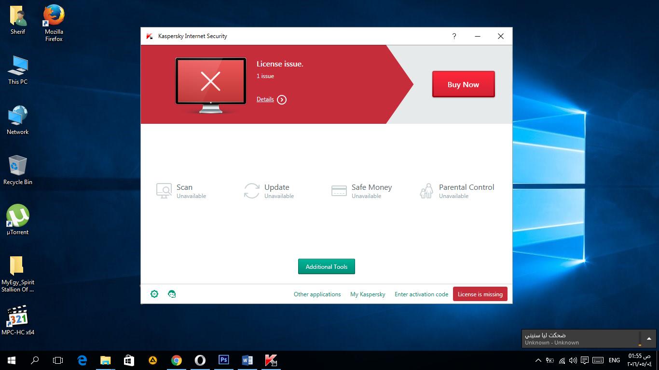Switch to Photoshop from the taskbar
The image size is (659, 370).
pos(223,360)
